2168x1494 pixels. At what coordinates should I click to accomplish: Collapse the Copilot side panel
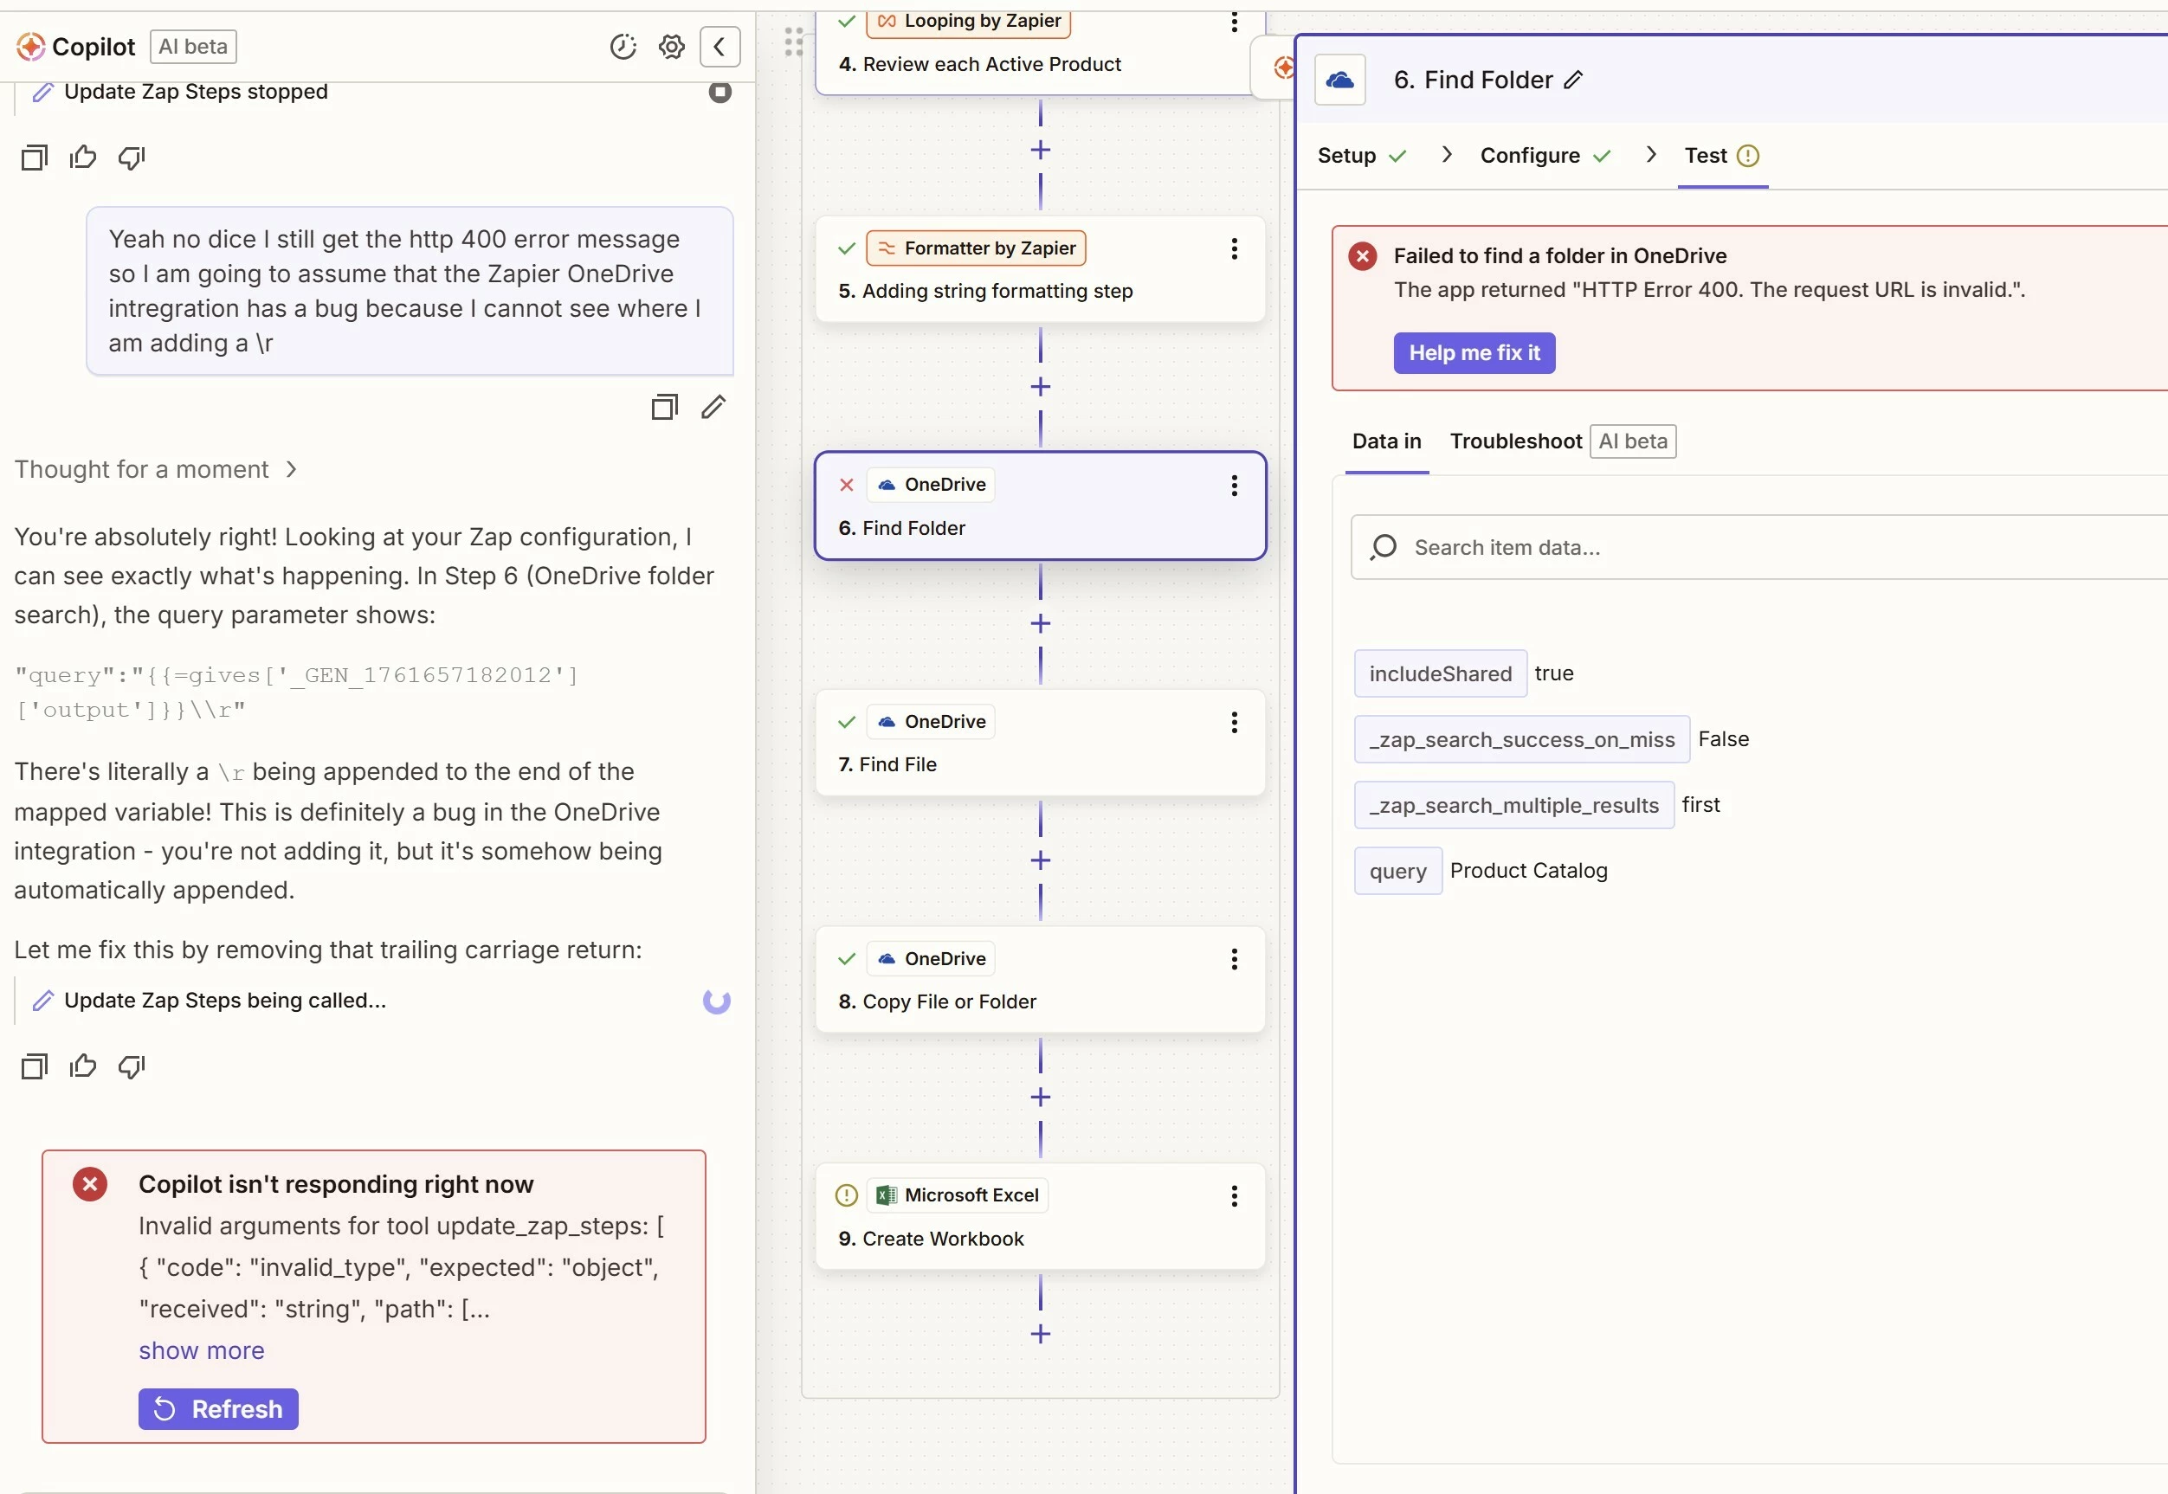719,46
